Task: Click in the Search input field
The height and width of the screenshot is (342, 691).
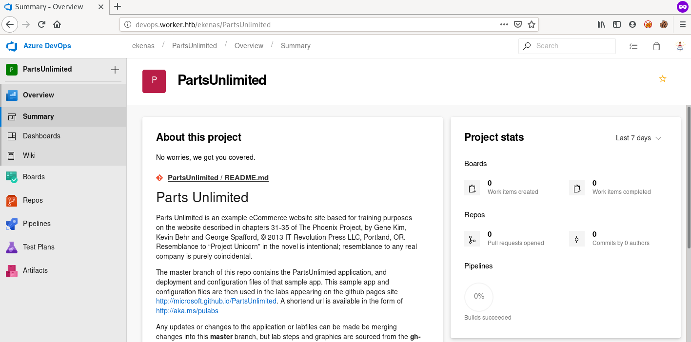Action: coord(573,46)
